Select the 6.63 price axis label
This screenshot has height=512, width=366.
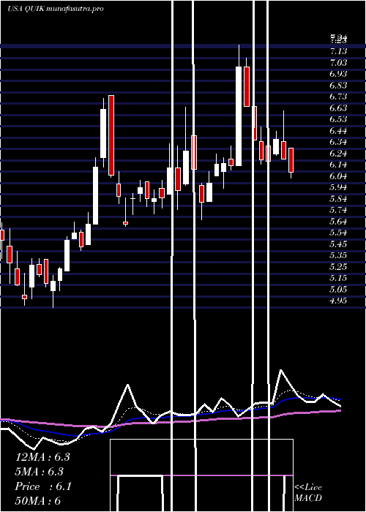pyautogui.click(x=338, y=108)
